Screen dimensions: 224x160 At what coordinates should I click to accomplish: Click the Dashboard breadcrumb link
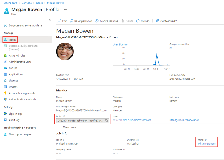[x=11, y=3]
